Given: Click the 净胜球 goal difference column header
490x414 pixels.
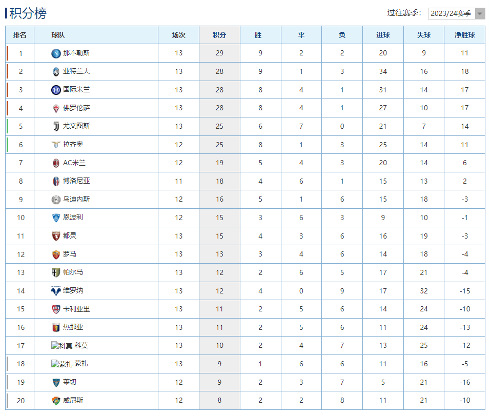Looking at the screenshot, I should click(x=464, y=35).
